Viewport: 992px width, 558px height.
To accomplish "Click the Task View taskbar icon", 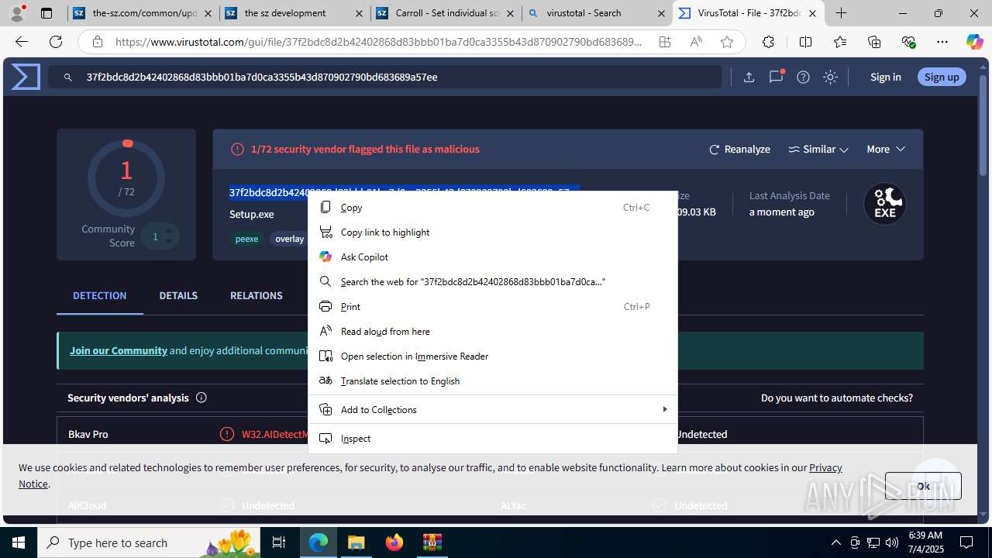I will tap(279, 542).
